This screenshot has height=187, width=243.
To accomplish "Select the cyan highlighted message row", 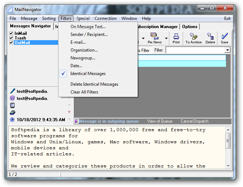I will tap(182, 64).
